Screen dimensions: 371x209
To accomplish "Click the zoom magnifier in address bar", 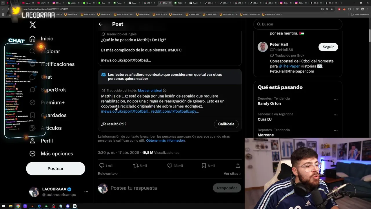I will (327, 9).
